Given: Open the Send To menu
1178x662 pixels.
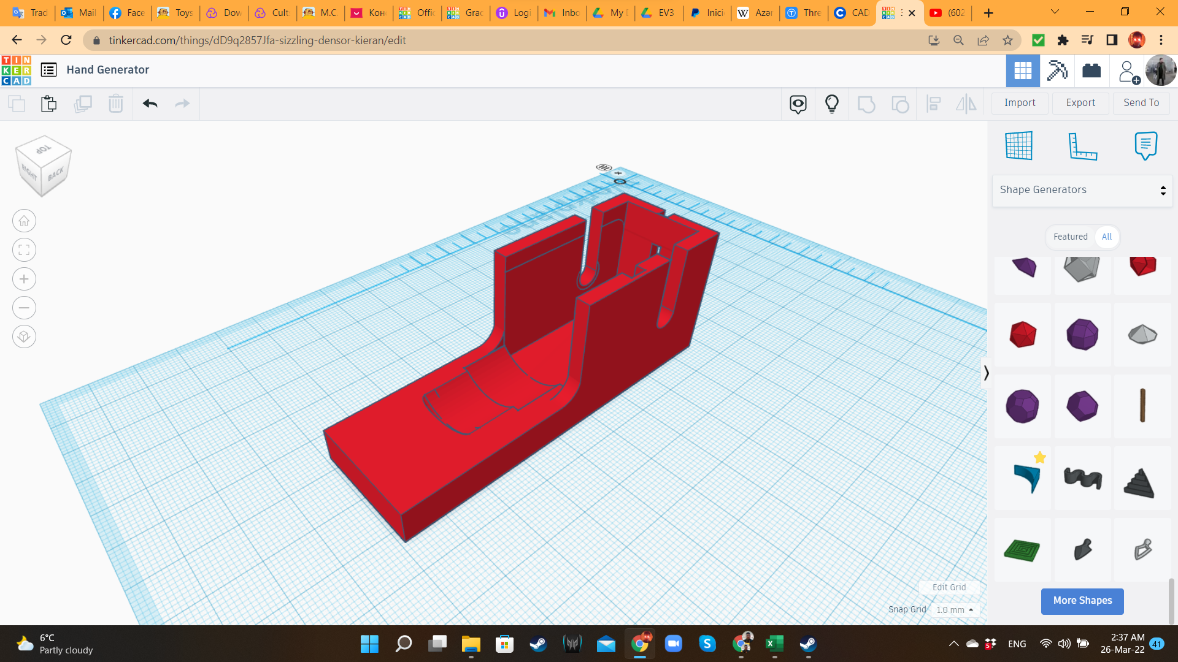Looking at the screenshot, I should tap(1141, 103).
